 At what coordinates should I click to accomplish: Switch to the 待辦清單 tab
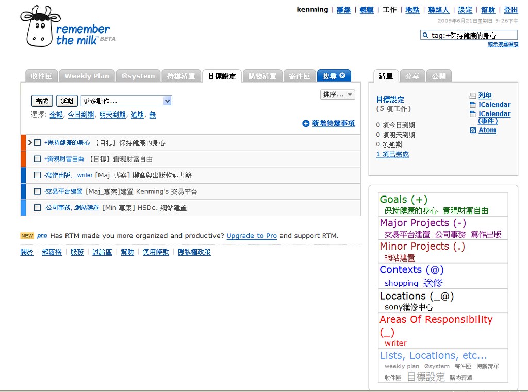click(181, 76)
